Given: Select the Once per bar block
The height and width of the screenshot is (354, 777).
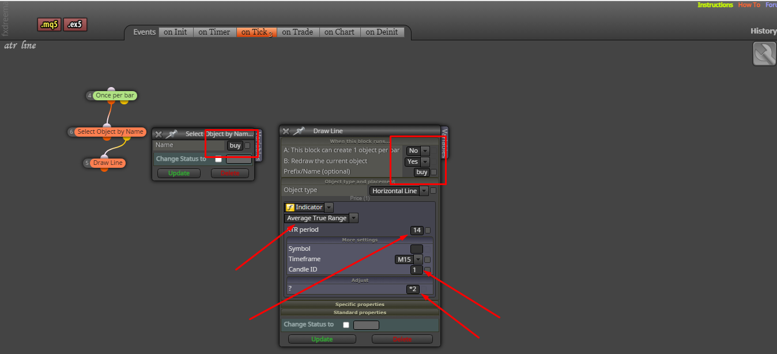Looking at the screenshot, I should point(115,96).
